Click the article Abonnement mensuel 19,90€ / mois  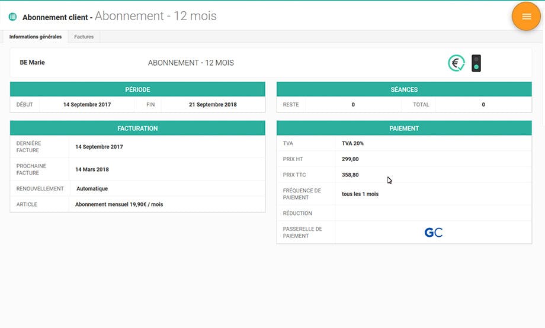click(x=119, y=204)
